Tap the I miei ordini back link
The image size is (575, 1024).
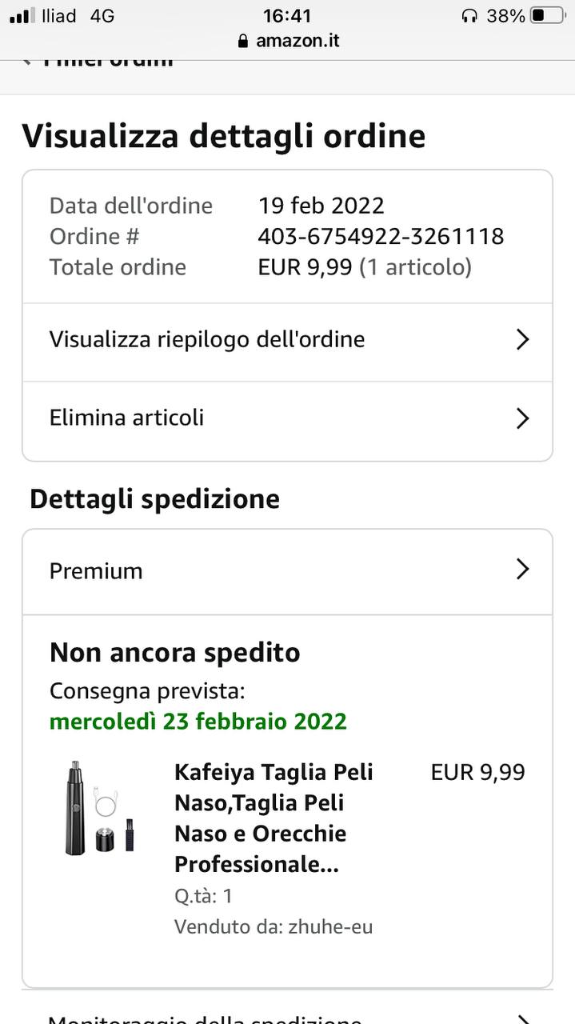pyautogui.click(x=108, y=62)
